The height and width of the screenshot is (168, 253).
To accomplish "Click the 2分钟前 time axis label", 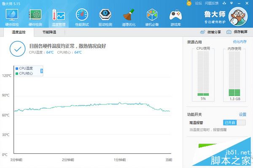I will (x=68, y=160).
